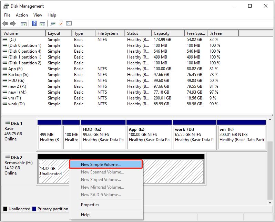Screen dimensions: 275x222
Task: Click disabled New Striped Volume... entry
Action: 106,180
